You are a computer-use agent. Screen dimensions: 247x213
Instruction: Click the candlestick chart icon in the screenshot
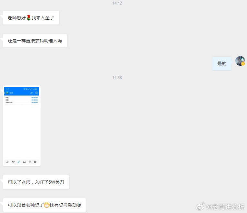point(13,162)
